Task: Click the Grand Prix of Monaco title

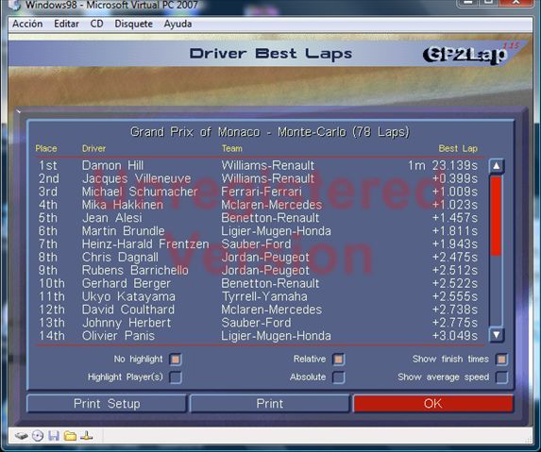Action: [270, 132]
